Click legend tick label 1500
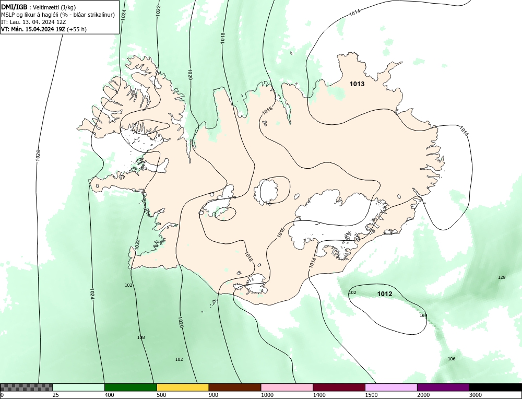Screen dimensions: 522x399 (x=371, y=395)
